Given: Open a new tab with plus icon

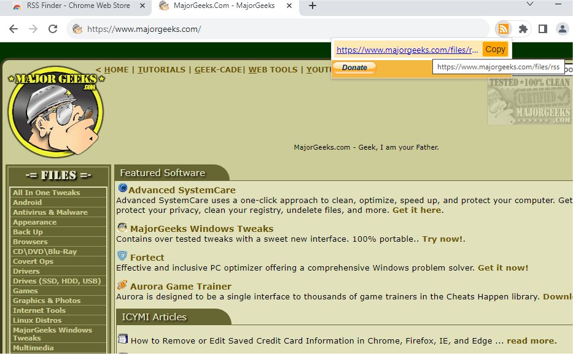Looking at the screenshot, I should click(x=313, y=6).
